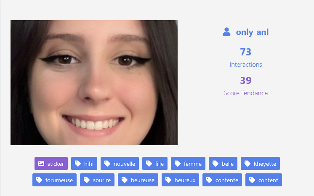Select the sourire tag
Screen dimensions: 314x196
coord(97,180)
